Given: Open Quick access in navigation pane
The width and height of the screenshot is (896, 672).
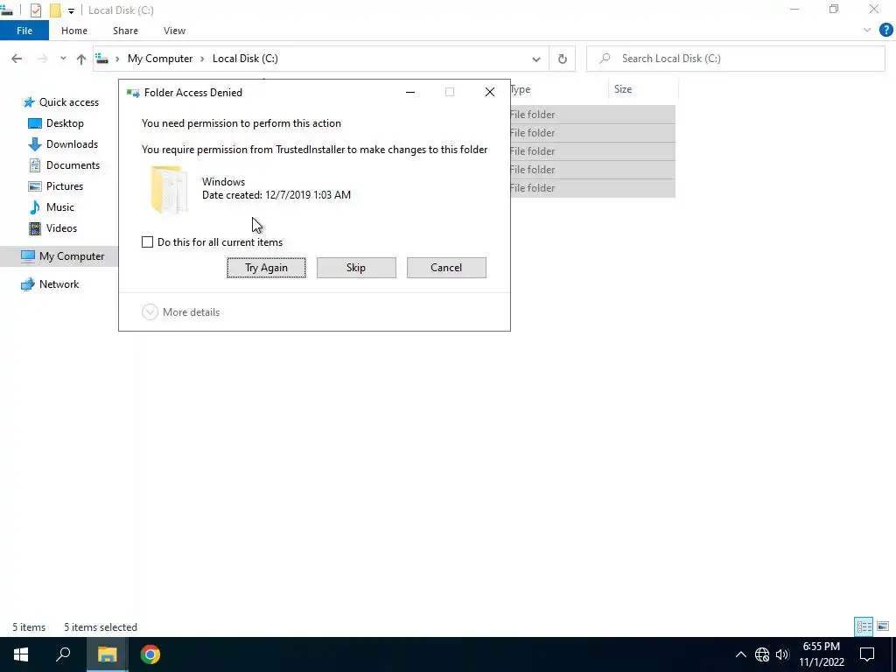Looking at the screenshot, I should coord(61,102).
